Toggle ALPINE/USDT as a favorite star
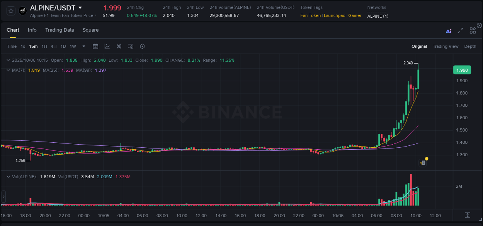This screenshot has height=226, width=483. 10,10
